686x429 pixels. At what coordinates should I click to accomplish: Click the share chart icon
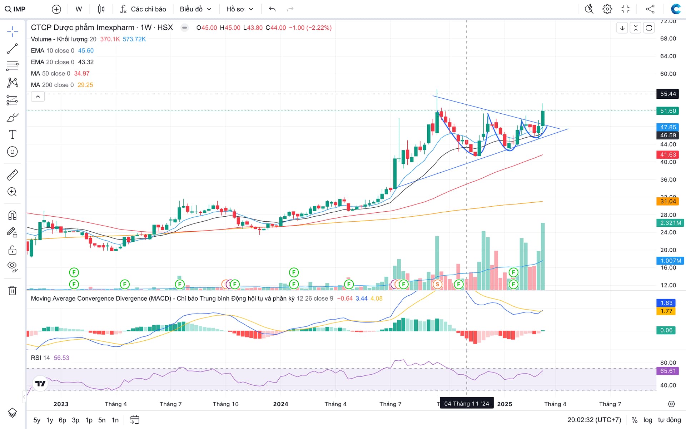tap(650, 9)
